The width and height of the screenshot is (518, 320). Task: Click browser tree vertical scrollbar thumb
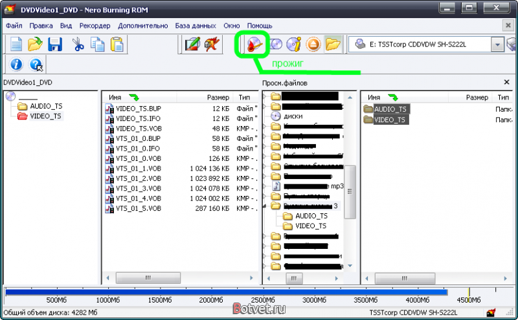350,191
